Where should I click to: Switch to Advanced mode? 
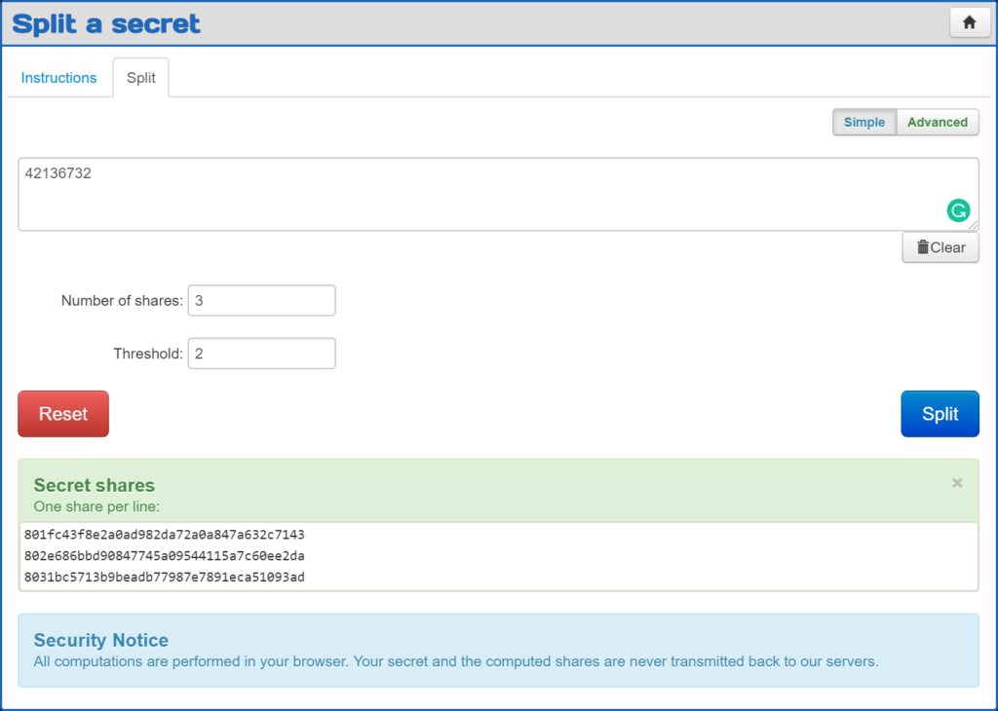point(938,122)
